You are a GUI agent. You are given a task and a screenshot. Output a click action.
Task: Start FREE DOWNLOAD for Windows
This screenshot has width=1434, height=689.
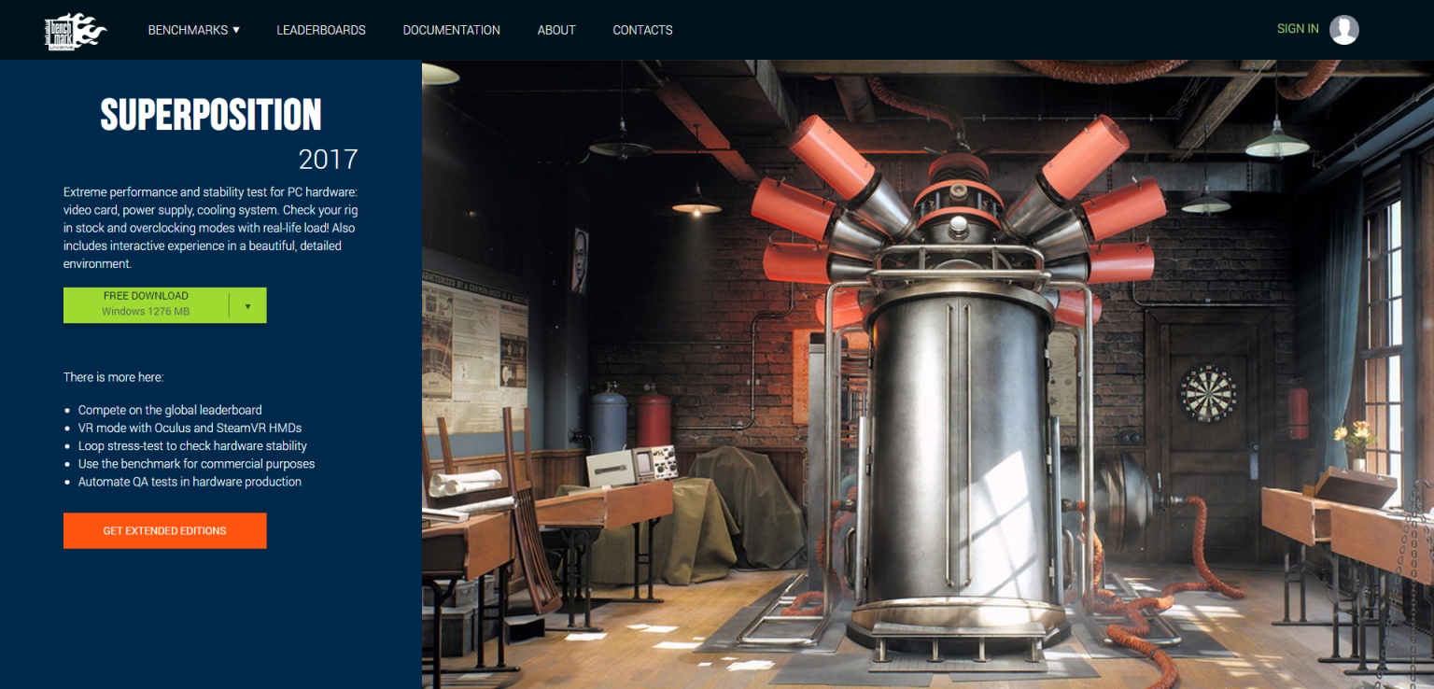click(146, 304)
